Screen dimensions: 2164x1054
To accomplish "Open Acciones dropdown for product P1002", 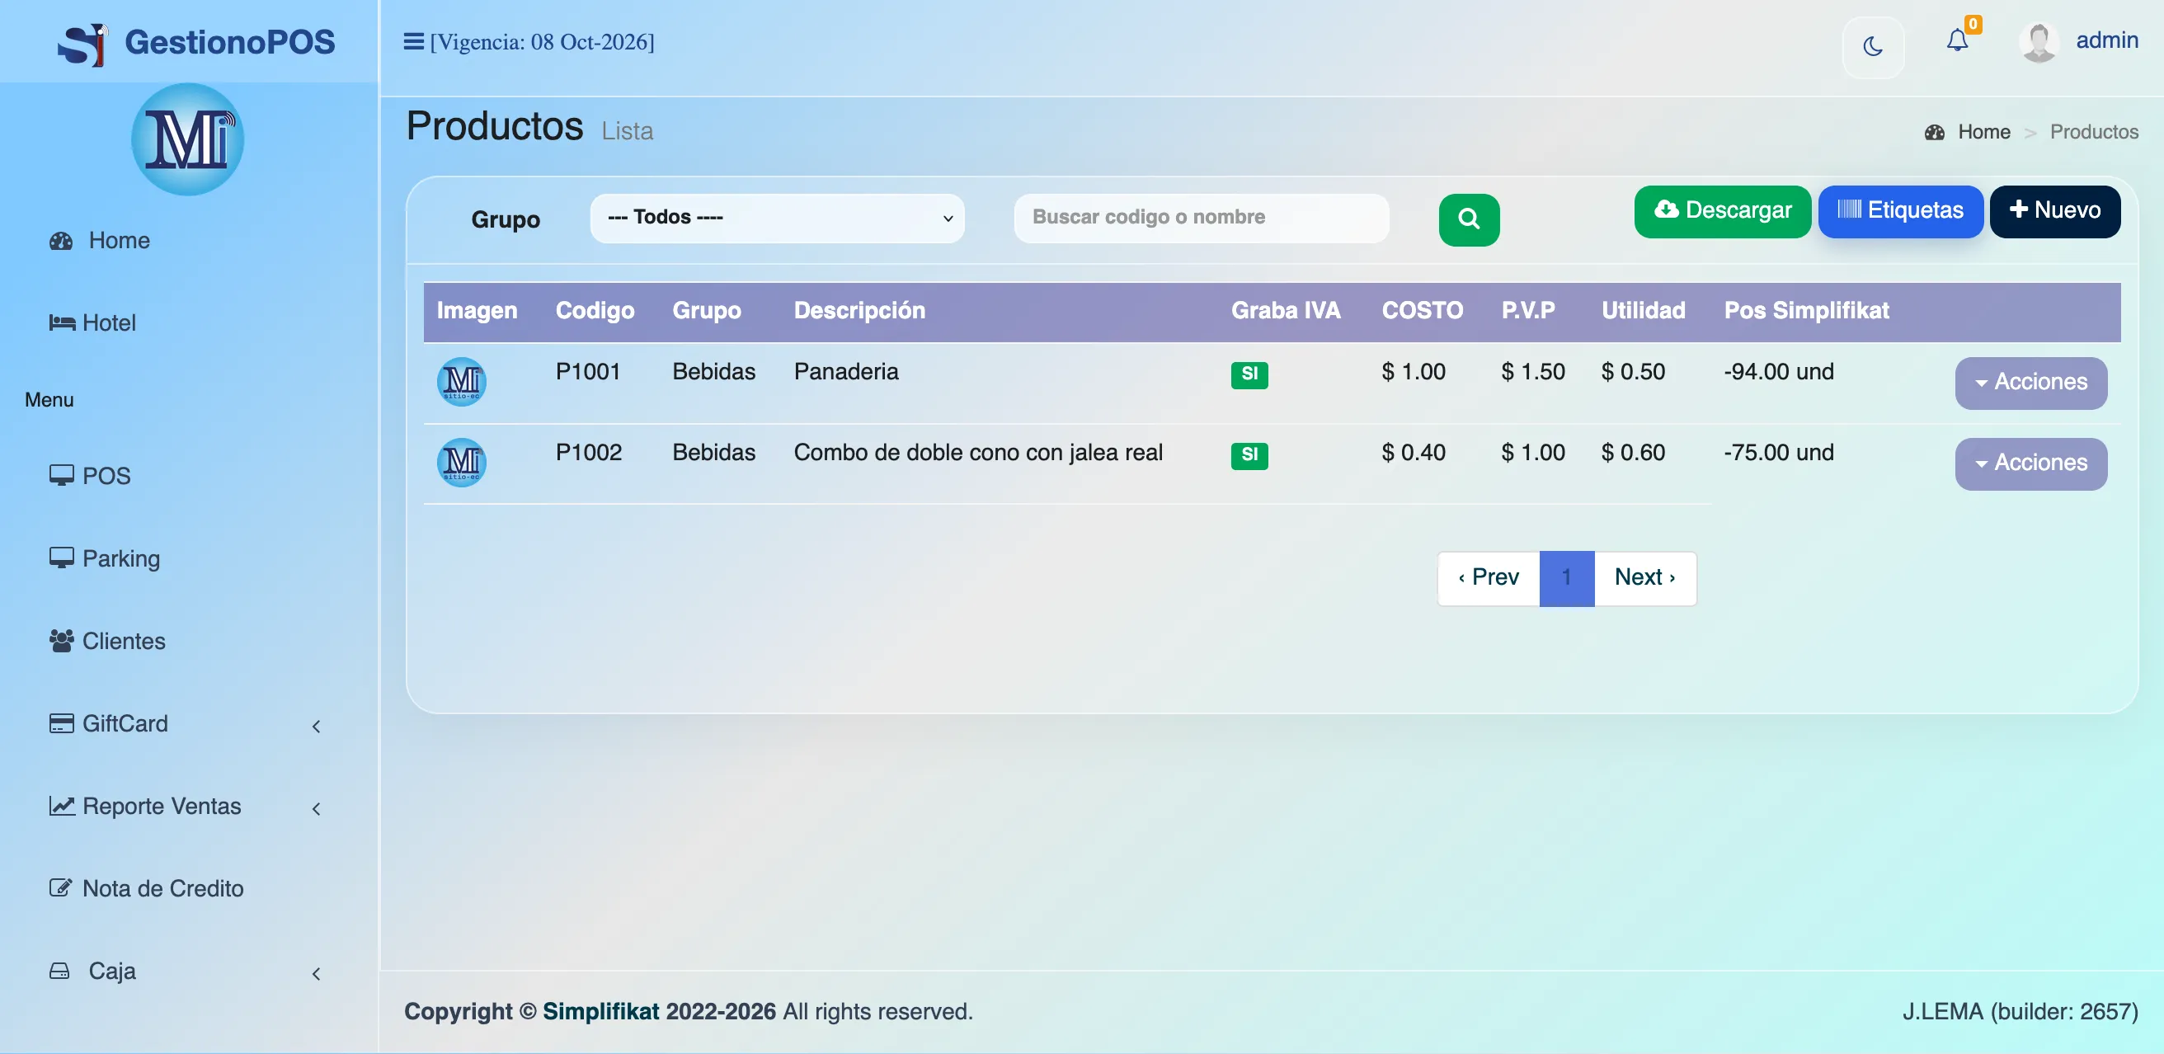I will click(2030, 464).
